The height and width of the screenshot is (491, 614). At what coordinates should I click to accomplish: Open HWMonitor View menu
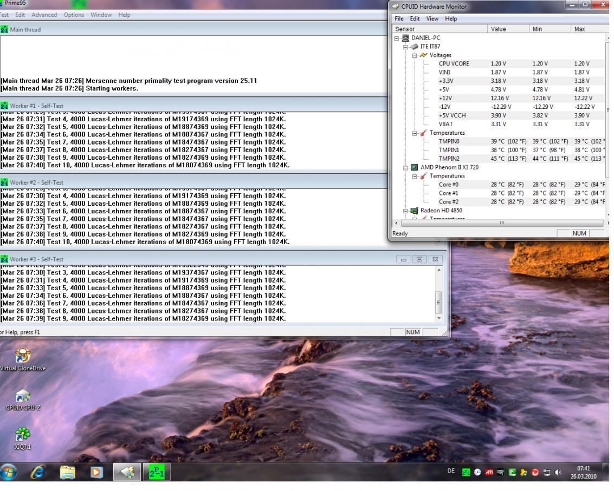click(x=432, y=19)
